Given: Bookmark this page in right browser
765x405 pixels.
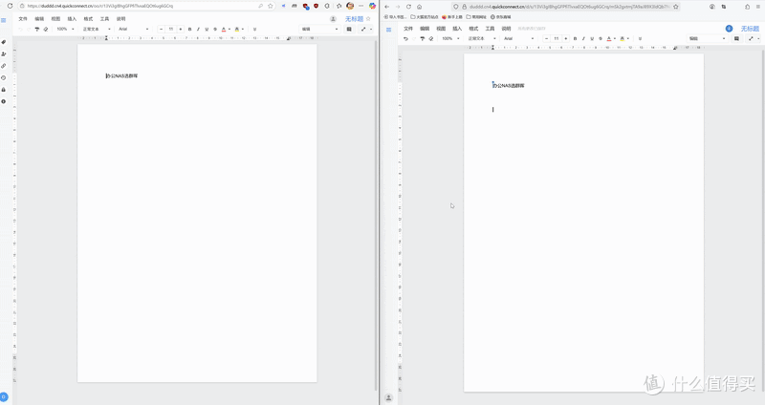Looking at the screenshot, I should [x=676, y=7].
